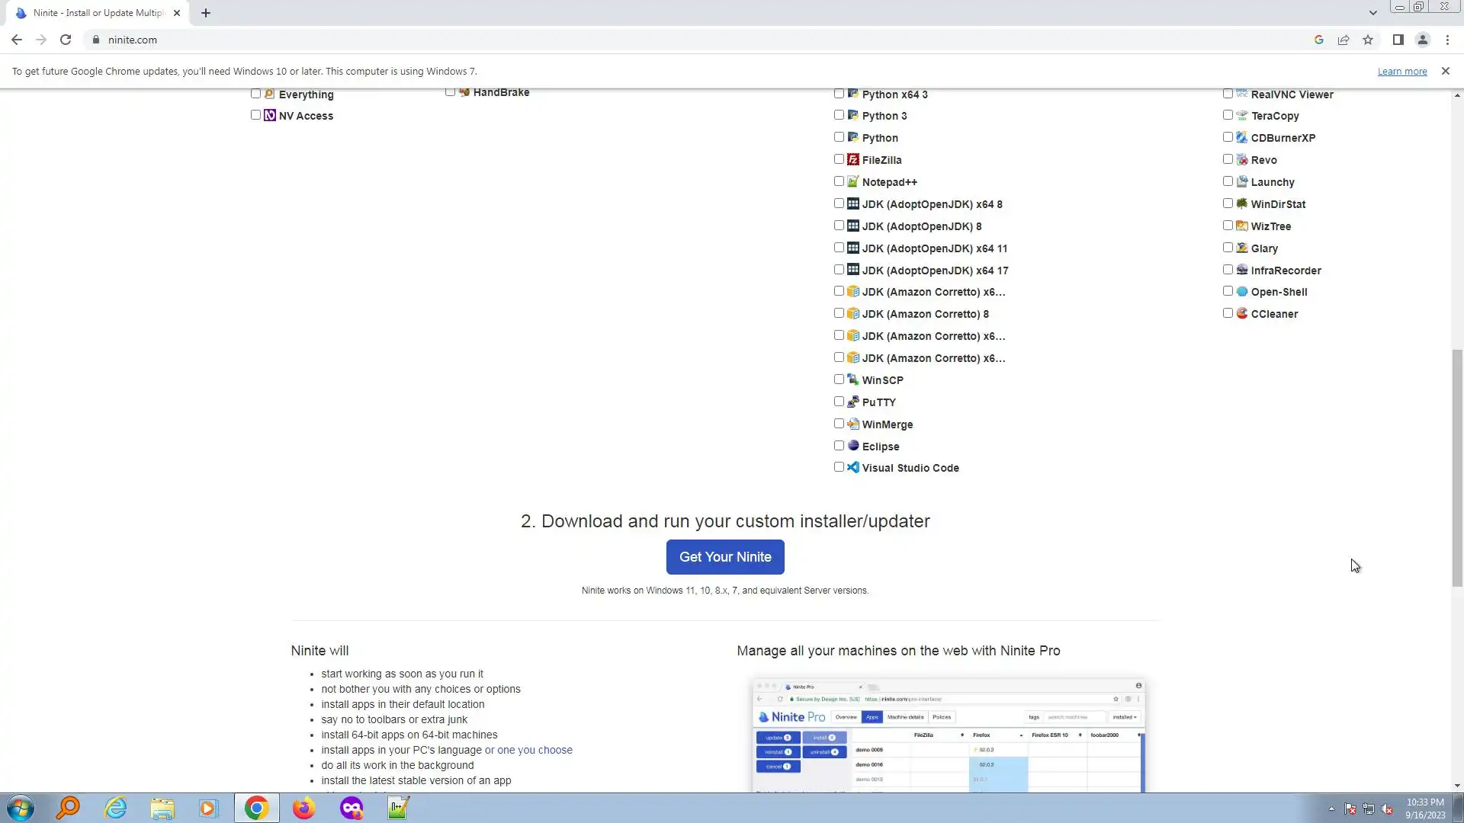Click the page vertical scrollbar thumb

[1457, 468]
